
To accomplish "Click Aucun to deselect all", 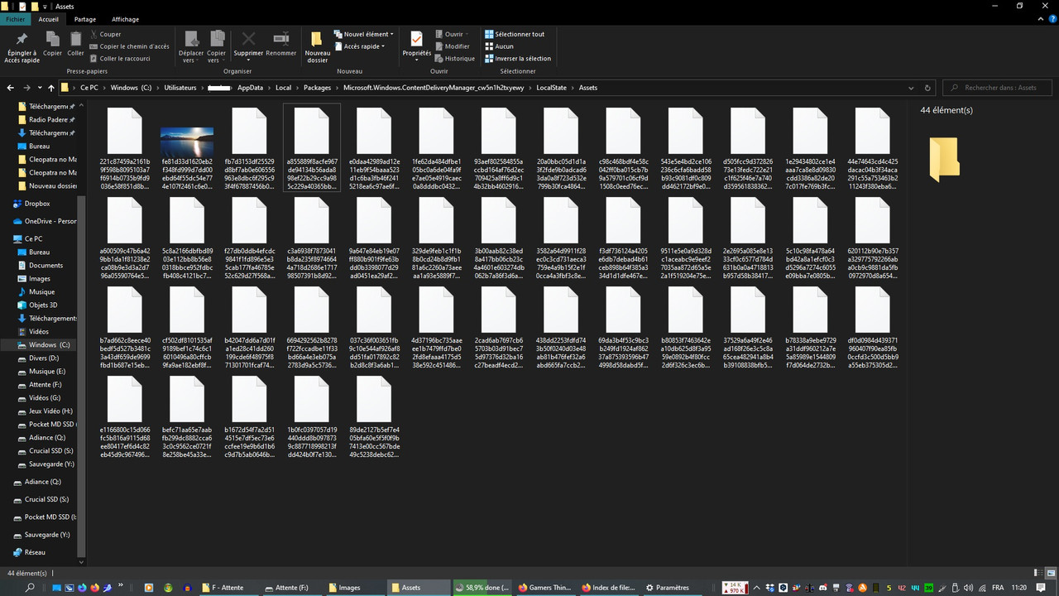I will click(x=499, y=46).
